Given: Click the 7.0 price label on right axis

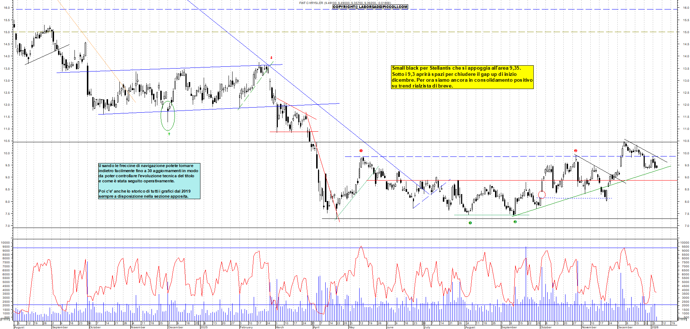Looking at the screenshot, I should (x=684, y=226).
